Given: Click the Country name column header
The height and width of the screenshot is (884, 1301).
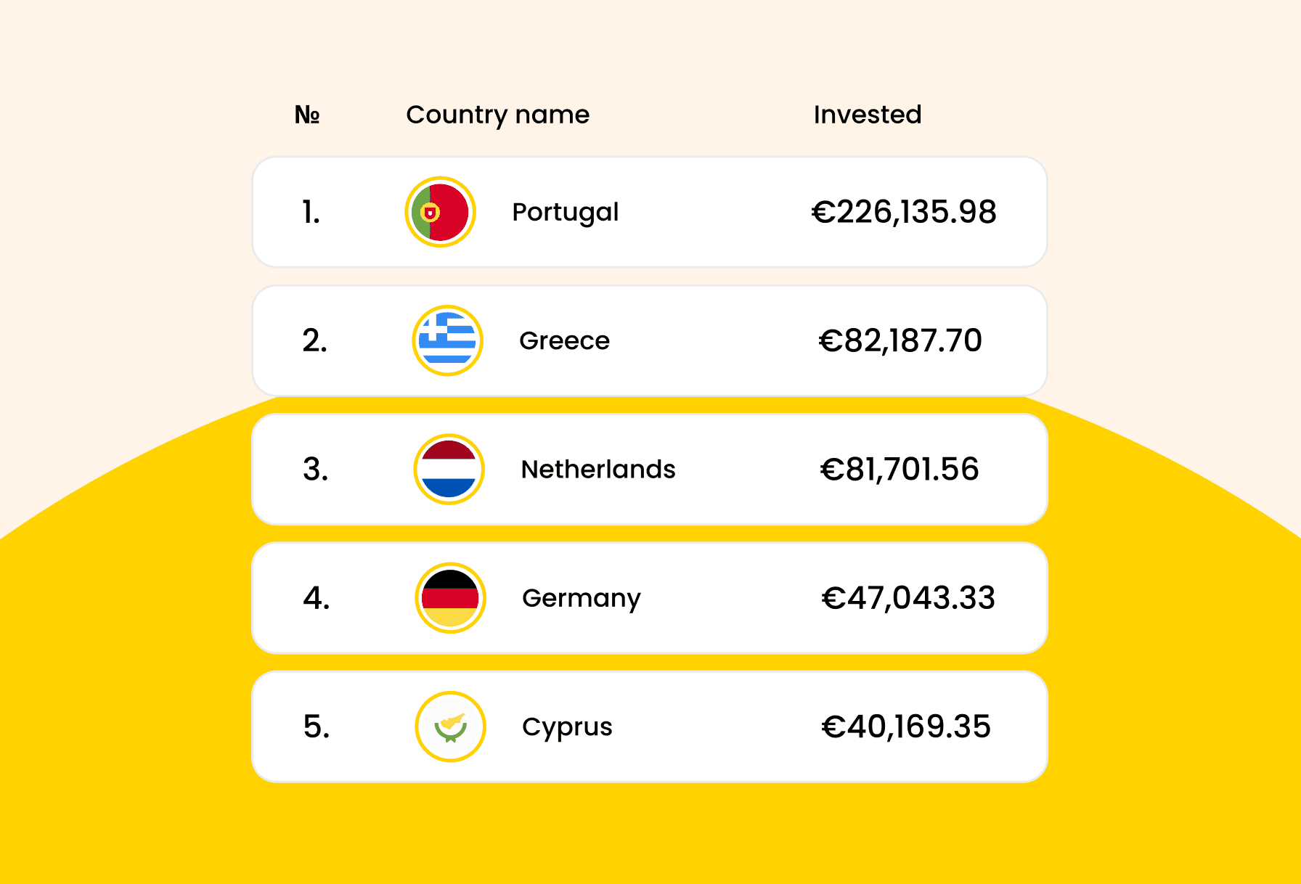Looking at the screenshot, I should (x=497, y=115).
